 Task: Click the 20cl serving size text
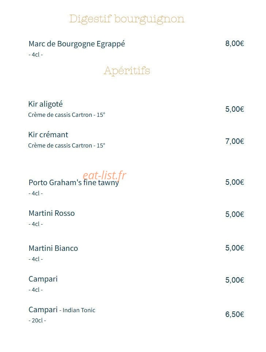[37, 320]
